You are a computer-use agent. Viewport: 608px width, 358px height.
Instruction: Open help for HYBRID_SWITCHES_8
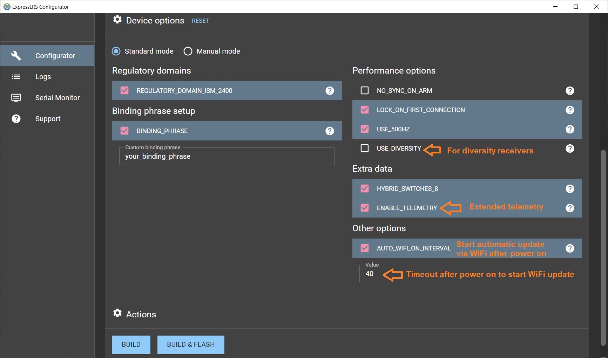pyautogui.click(x=570, y=189)
